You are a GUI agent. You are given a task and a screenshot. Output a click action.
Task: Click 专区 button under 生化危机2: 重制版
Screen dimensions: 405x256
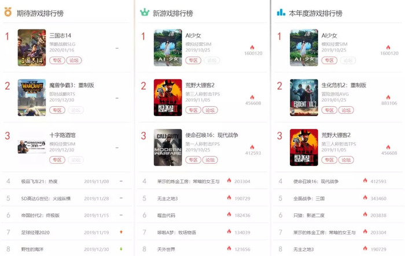point(329,110)
